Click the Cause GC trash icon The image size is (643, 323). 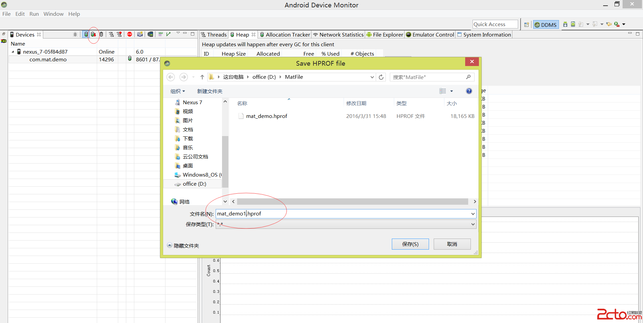(101, 34)
